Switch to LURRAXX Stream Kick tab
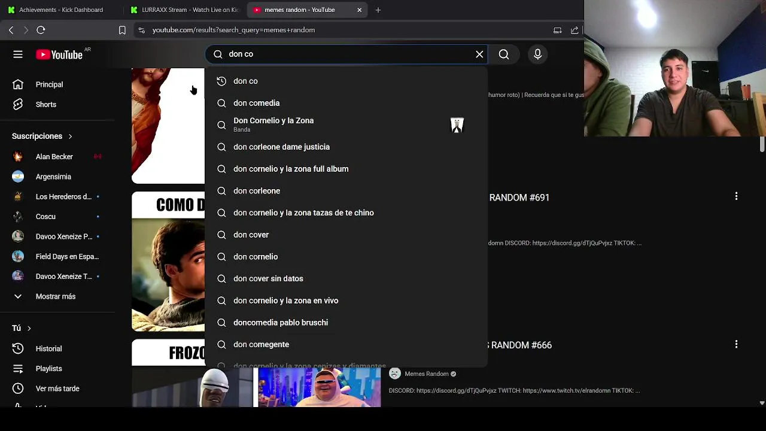The height and width of the screenshot is (431, 766). point(185,10)
